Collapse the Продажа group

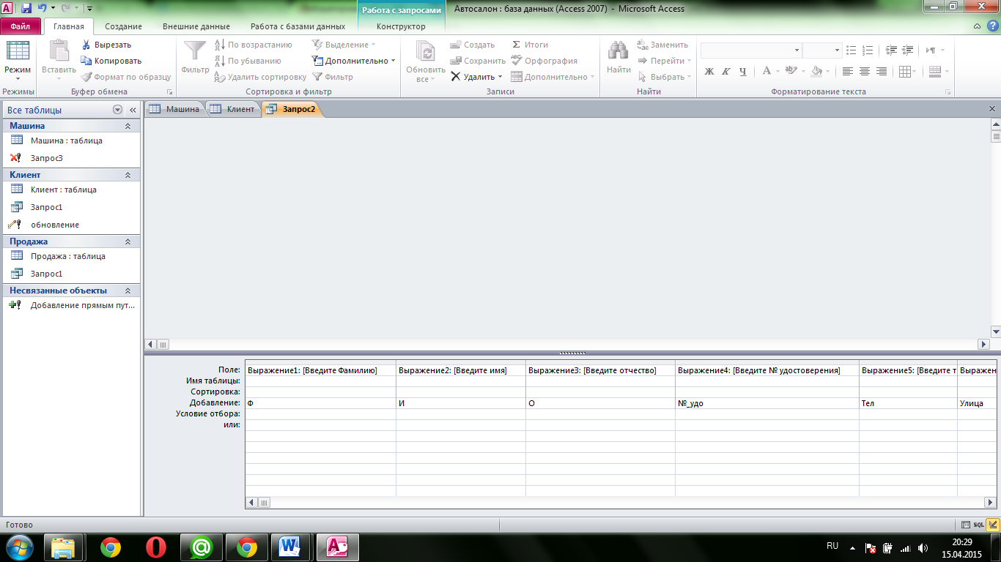coord(128,241)
